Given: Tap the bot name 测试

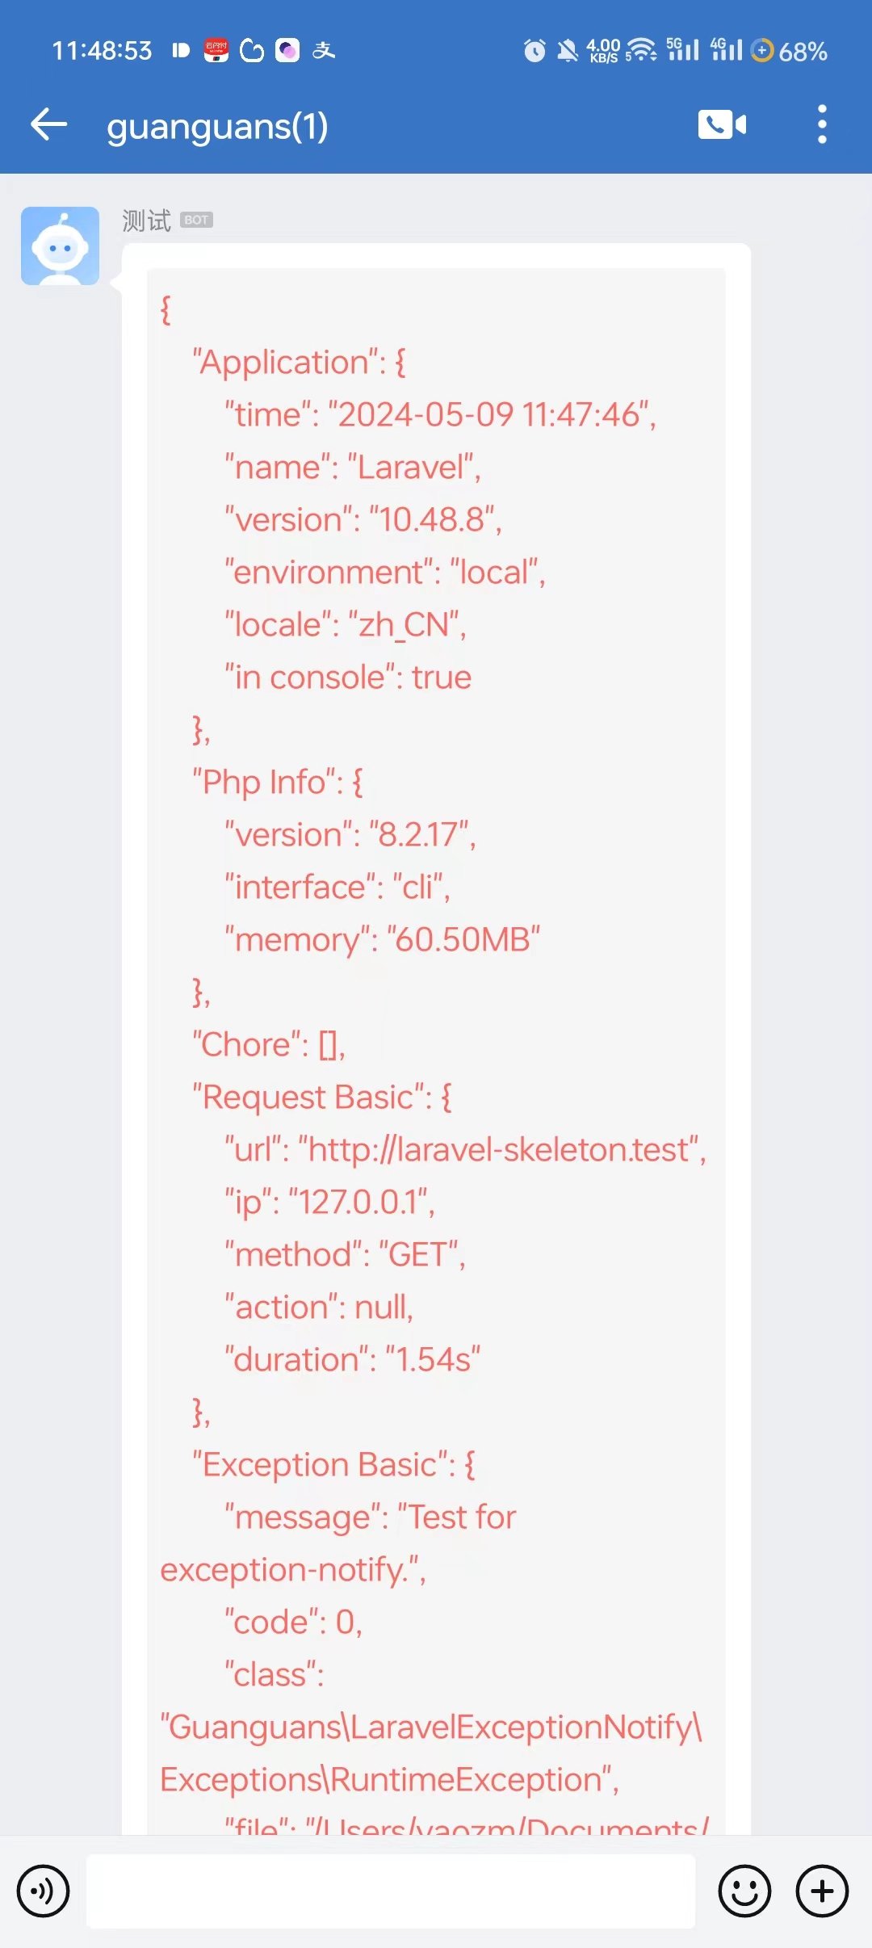Looking at the screenshot, I should [146, 220].
